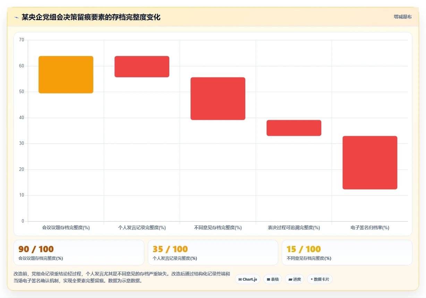Click x-axis label 表决过程可追溯完整度(%)
This screenshot has height=298, width=426.
pos(294,228)
